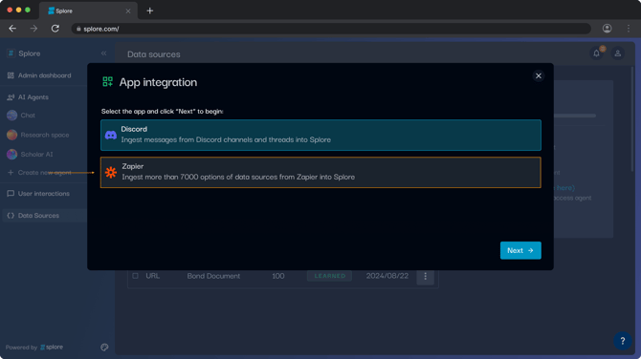Click the value 100 in the Bond Document row
Screen dimensions: 641x359
[x=278, y=276]
